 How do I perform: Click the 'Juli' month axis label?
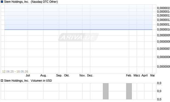28,75
